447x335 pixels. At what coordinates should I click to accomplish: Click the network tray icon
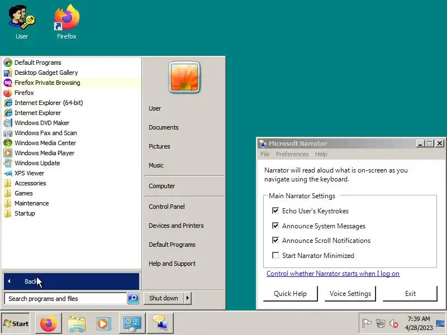[381, 323]
